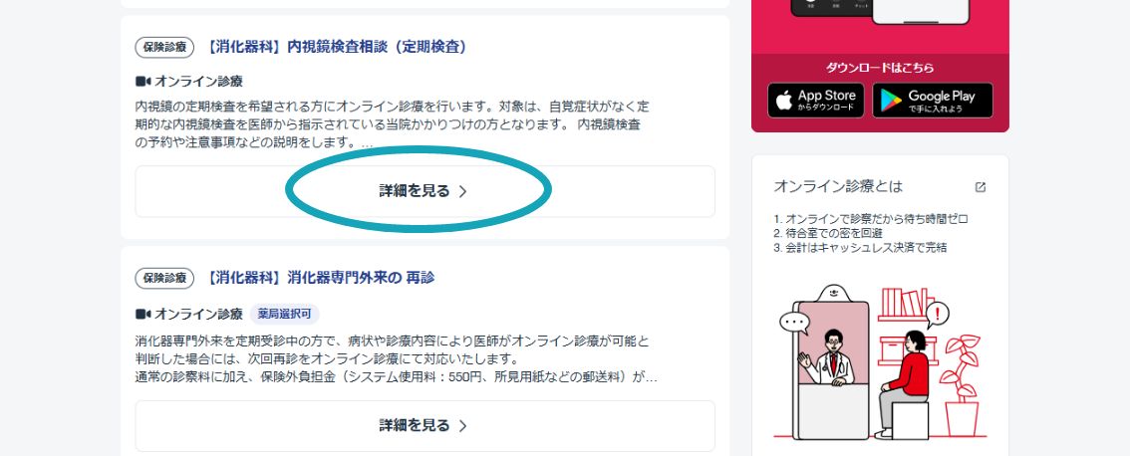The image size is (1130, 456).
Task: Click chevron arrow in lower 詳細を見る button
Action: click(462, 426)
